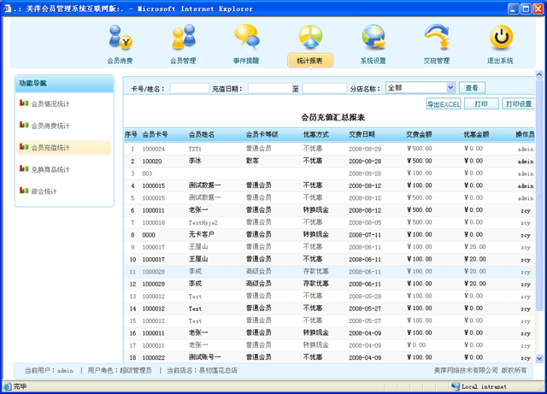Click the 功能导航 panel header
Screen dimensions: 547x394
pyautogui.click(x=65, y=84)
